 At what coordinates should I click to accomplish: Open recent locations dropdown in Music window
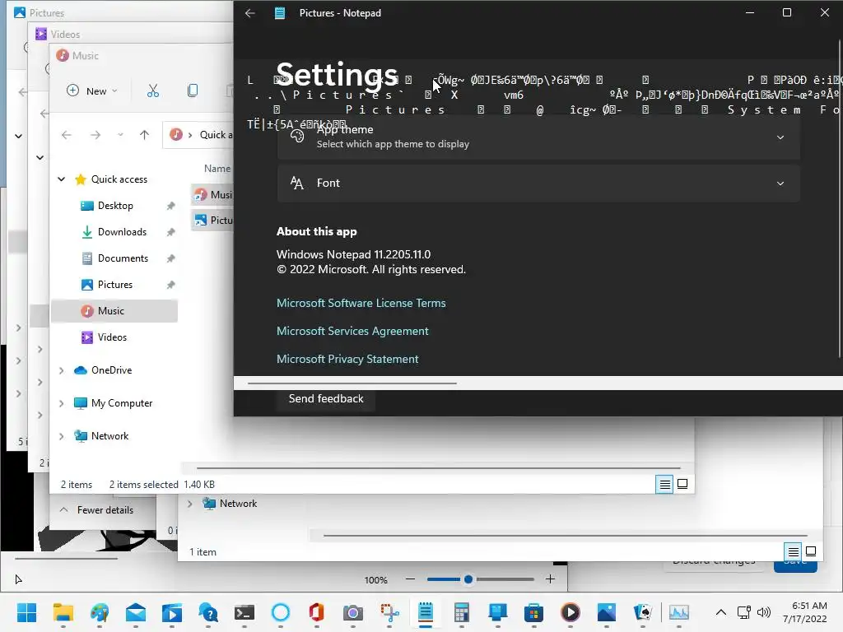120,135
